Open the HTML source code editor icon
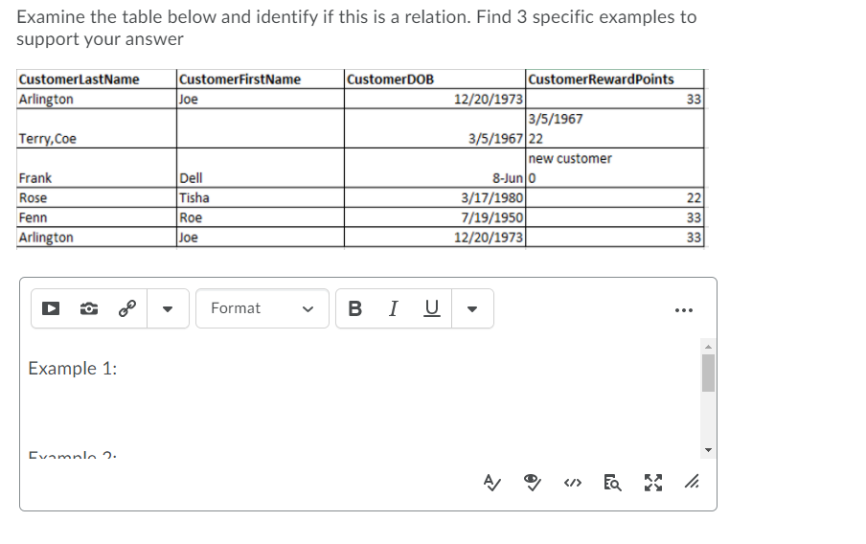866x544 pixels. click(573, 484)
